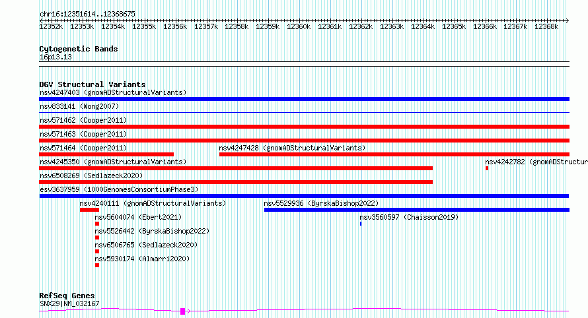Select the short red nsv4240111 bar
Viewport: 588px width, 318px height.
[90, 210]
